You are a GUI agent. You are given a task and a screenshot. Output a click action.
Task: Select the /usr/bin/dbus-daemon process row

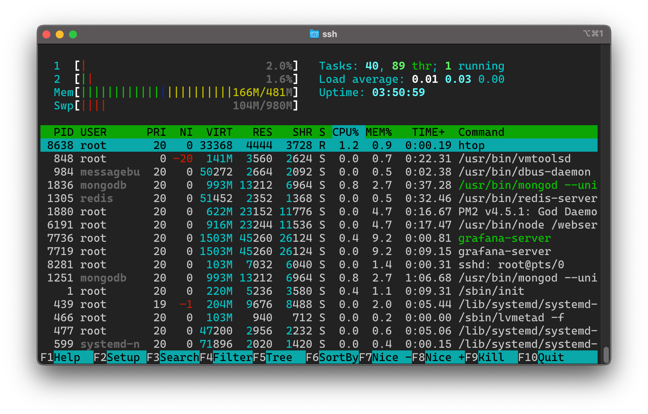click(319, 172)
